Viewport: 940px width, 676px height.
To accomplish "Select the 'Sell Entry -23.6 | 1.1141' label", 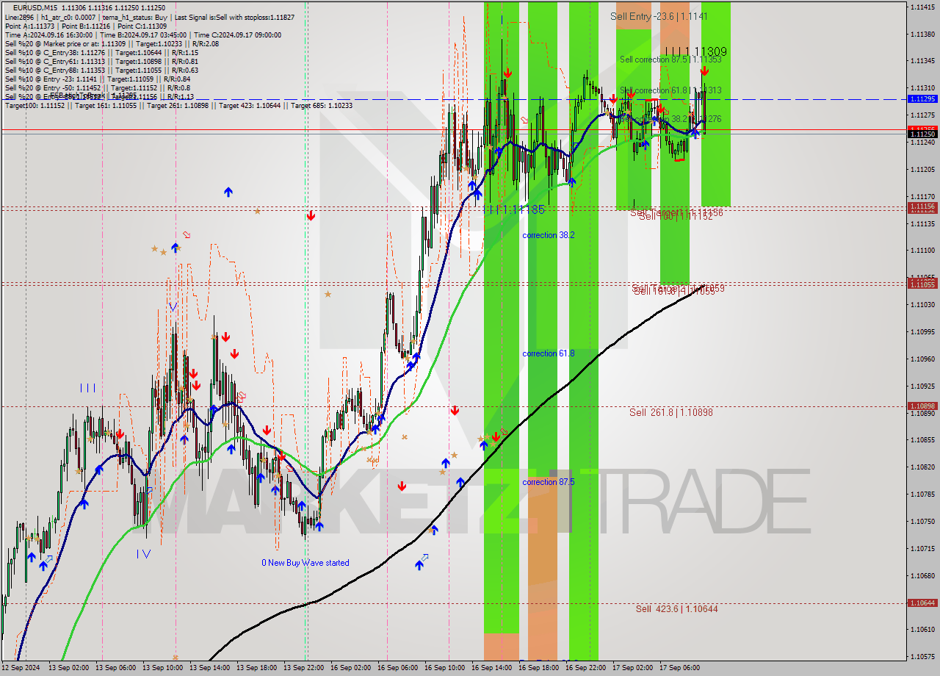I will (659, 15).
